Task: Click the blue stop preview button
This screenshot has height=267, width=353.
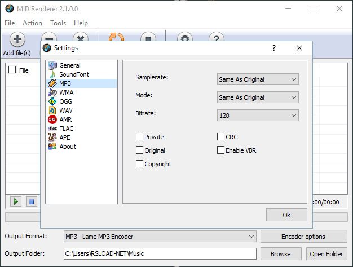Action: (32, 202)
